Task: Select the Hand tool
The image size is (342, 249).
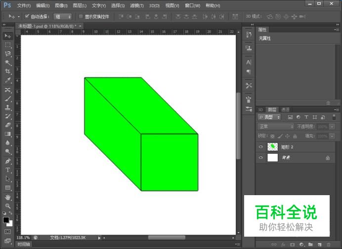Action: 8,197
